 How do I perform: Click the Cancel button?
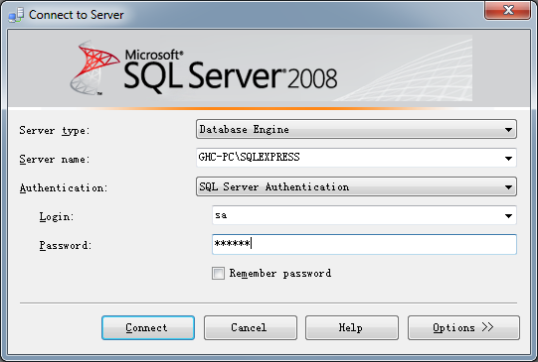[x=251, y=327]
